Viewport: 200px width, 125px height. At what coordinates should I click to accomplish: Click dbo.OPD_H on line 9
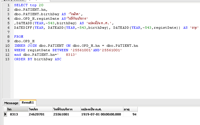24,41
